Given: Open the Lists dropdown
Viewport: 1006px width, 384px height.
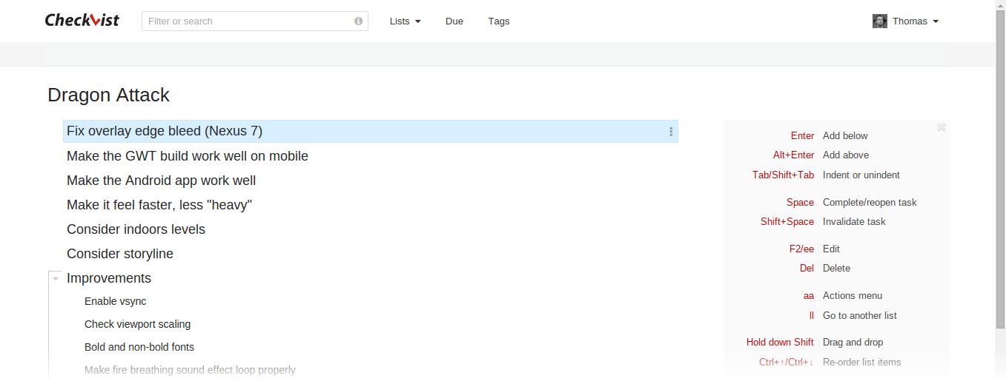Looking at the screenshot, I should [405, 21].
